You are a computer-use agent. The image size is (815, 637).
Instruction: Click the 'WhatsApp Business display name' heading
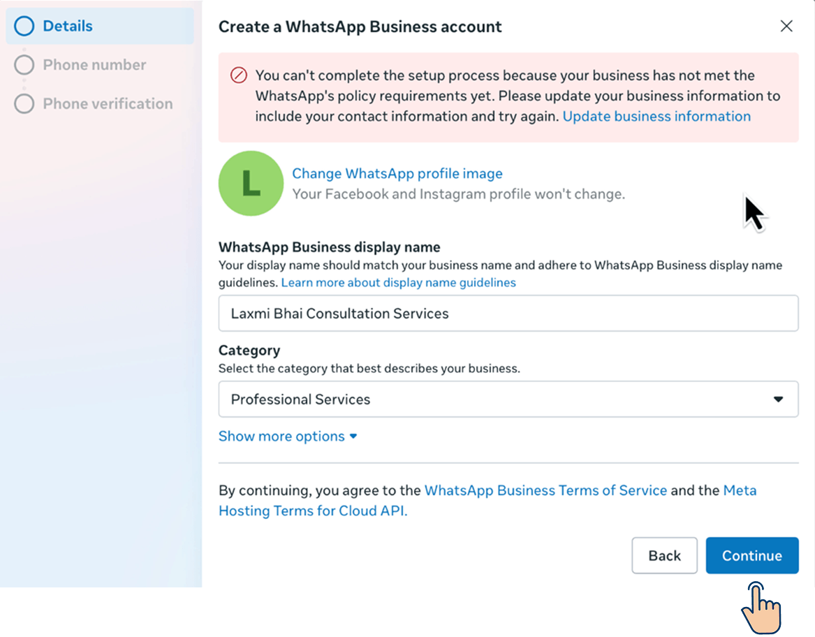(329, 247)
